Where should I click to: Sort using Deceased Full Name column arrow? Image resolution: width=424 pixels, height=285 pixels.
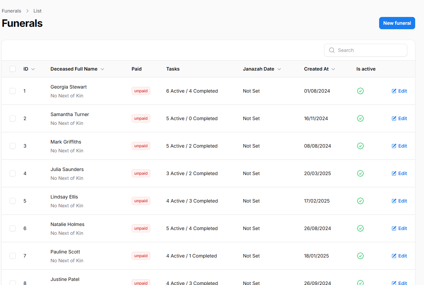[x=102, y=69]
